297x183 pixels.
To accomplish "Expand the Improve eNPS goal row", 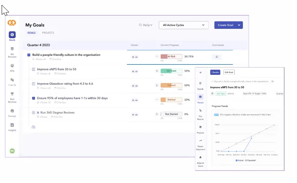I will pos(33,69).
